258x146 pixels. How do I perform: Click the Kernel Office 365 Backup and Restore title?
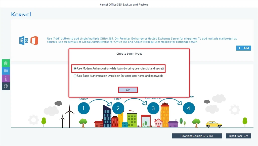tap(124, 5)
